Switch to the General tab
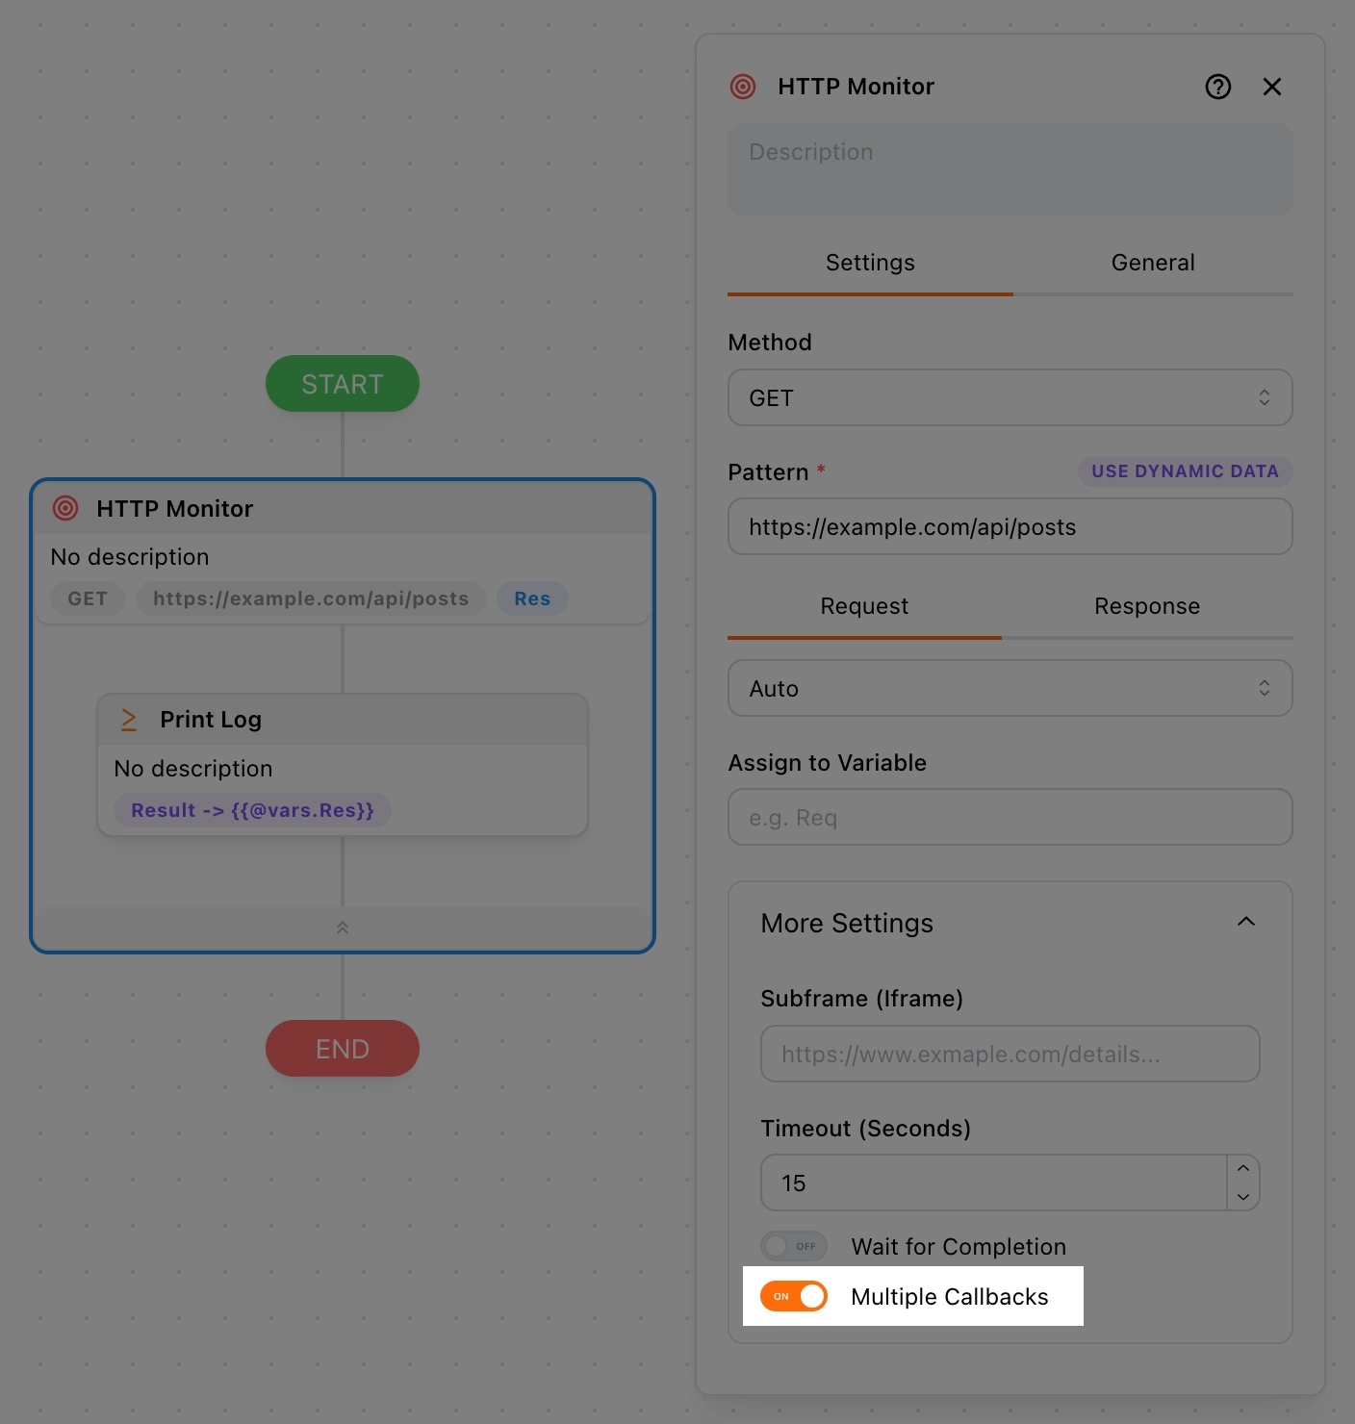The height and width of the screenshot is (1424, 1355). [1152, 263]
